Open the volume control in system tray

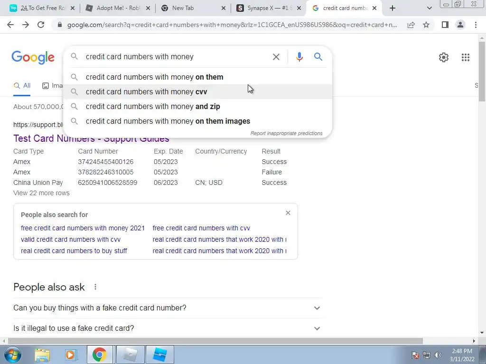tap(438, 355)
